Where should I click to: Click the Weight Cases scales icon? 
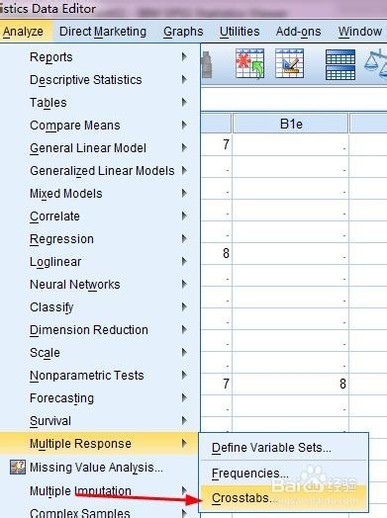point(376,63)
